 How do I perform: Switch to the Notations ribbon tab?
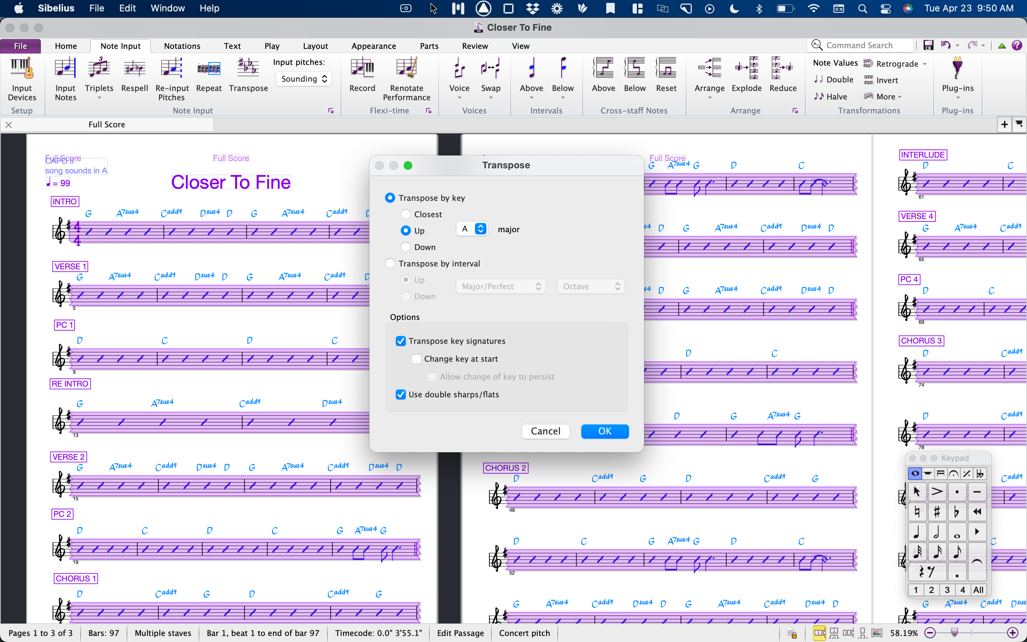pos(182,46)
